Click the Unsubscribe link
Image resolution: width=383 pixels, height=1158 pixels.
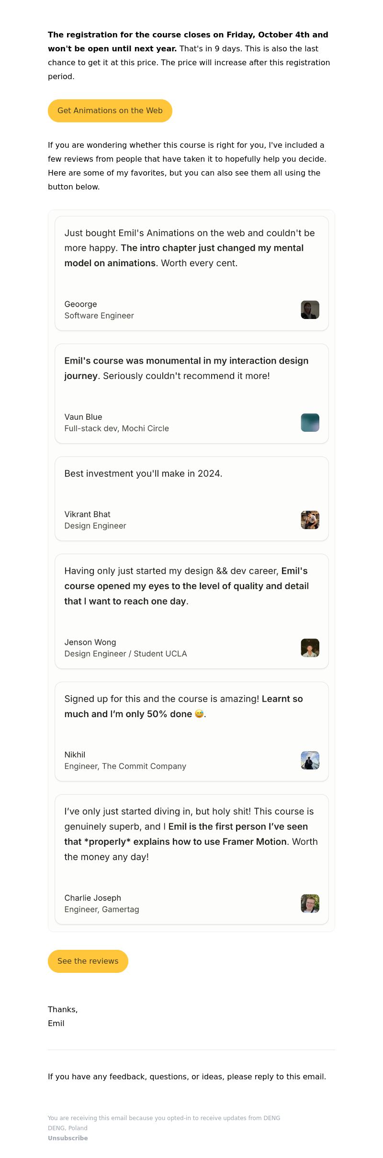pos(68,1138)
